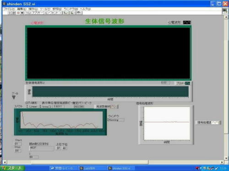
Task: Switch to the shinden SS2.vi taskbar button
Action: click(x=121, y=168)
